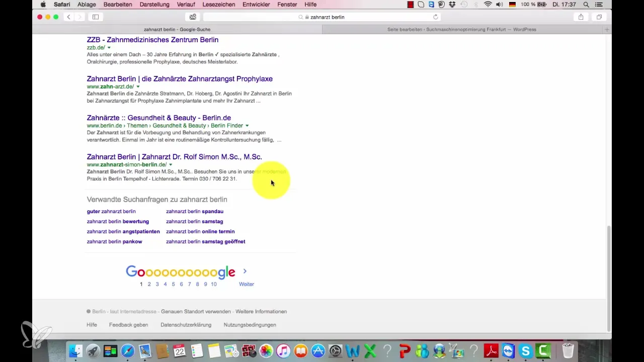Open Adobe Acrobat in the Dock

pos(491,350)
